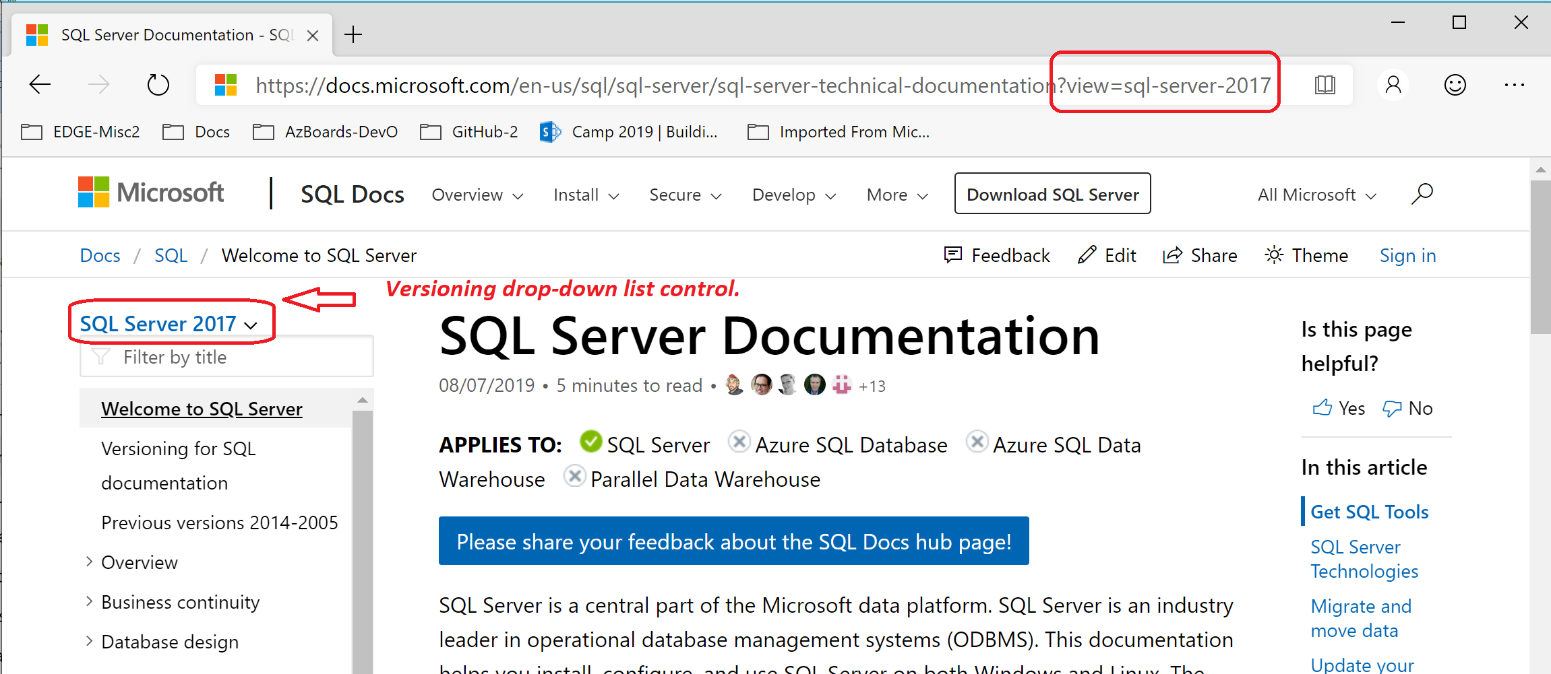Open the reading list panel
Image resolution: width=1551 pixels, height=674 pixels.
click(x=1324, y=84)
